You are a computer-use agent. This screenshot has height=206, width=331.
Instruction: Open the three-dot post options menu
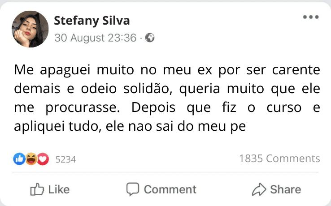click(310, 17)
